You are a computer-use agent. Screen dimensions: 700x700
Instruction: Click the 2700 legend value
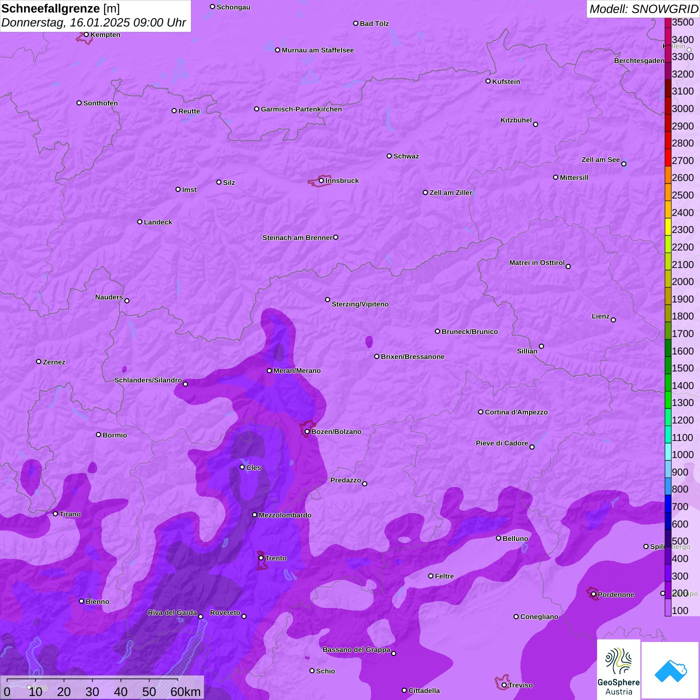(x=682, y=160)
